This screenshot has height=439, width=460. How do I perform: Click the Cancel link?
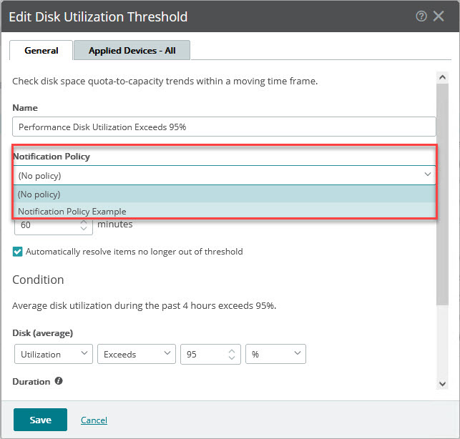(x=94, y=420)
